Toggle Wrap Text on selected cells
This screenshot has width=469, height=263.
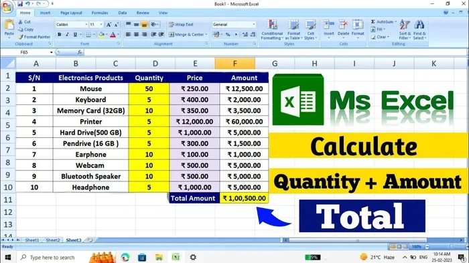click(x=181, y=25)
